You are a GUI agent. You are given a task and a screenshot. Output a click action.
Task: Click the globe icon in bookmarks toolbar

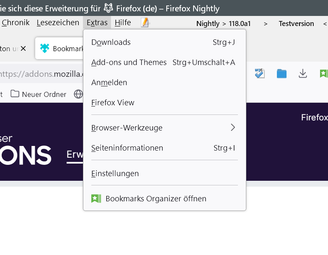coord(78,94)
